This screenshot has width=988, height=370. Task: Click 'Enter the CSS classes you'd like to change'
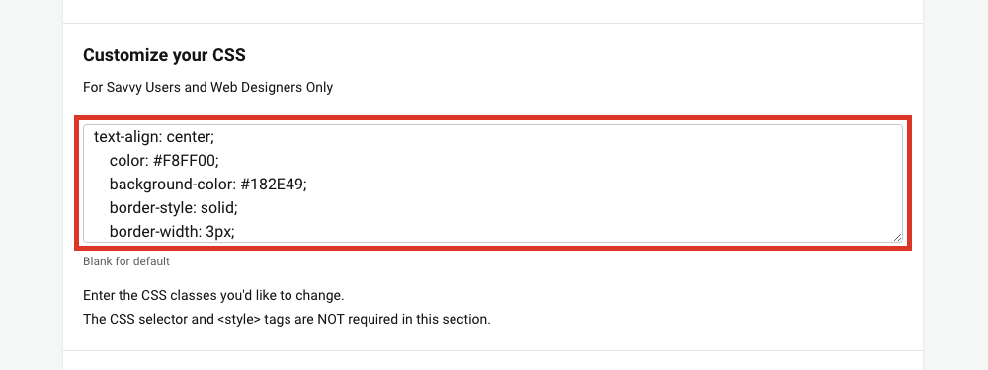(x=213, y=295)
